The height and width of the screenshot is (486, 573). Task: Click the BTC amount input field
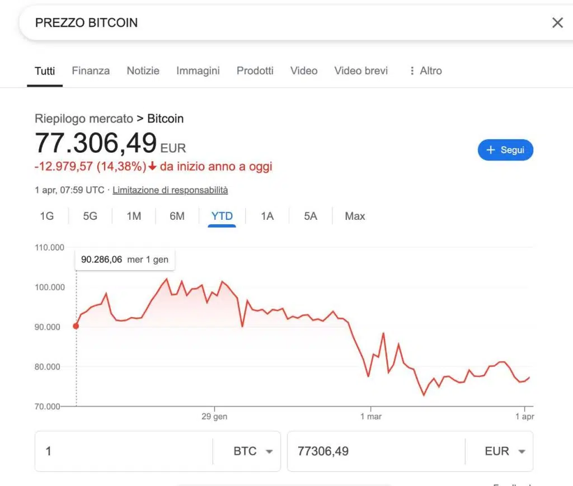123,451
